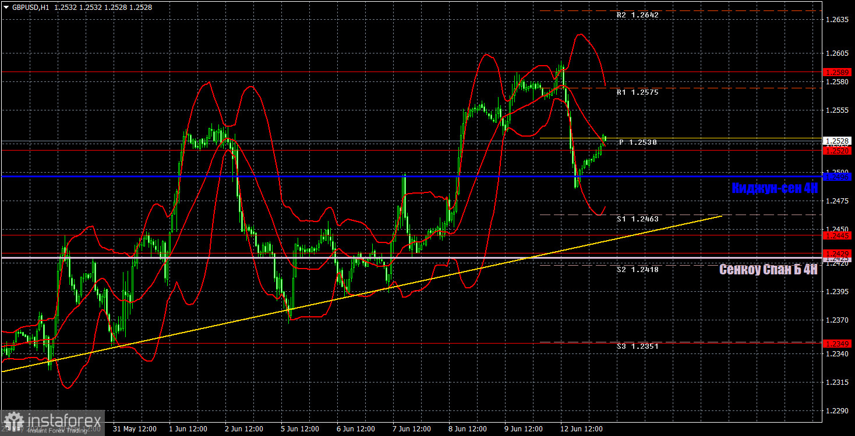
Task: Select the GBPUSD,H1 symbol title
Action: tap(30, 7)
